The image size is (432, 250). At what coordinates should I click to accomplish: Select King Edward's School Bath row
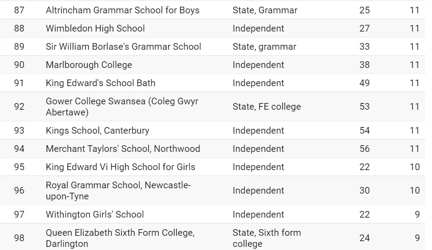212,83
